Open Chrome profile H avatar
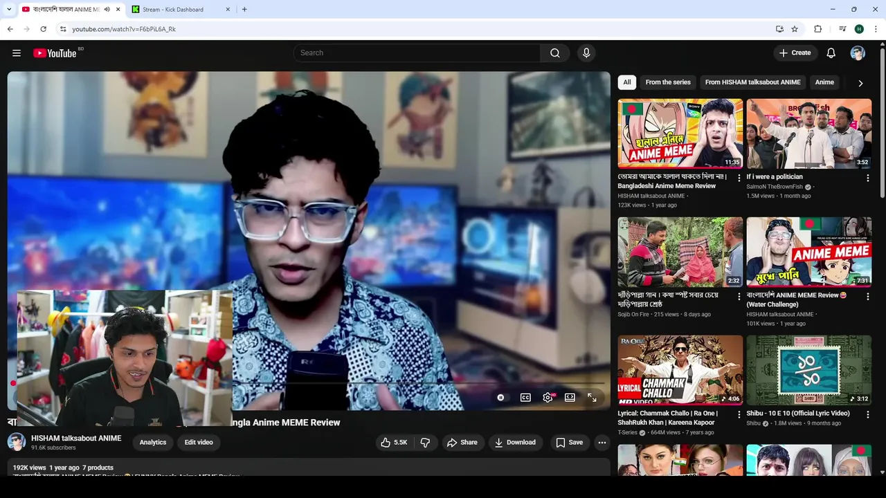The height and width of the screenshot is (498, 886). [859, 29]
